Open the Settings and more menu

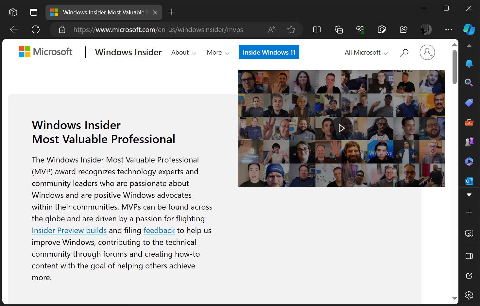coord(449,29)
